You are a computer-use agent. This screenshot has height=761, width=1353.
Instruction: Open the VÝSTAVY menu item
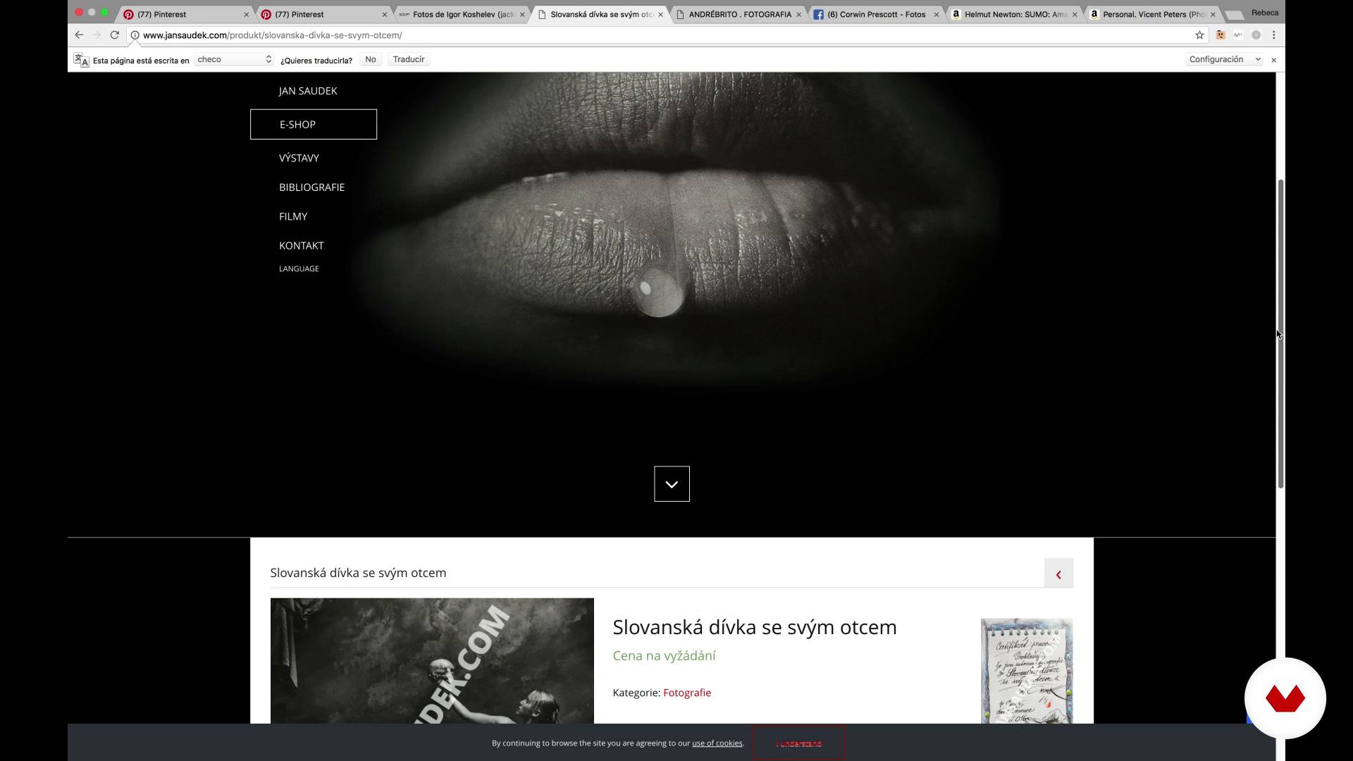pos(299,158)
